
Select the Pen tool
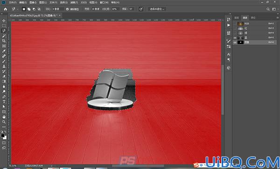(x=4, y=97)
